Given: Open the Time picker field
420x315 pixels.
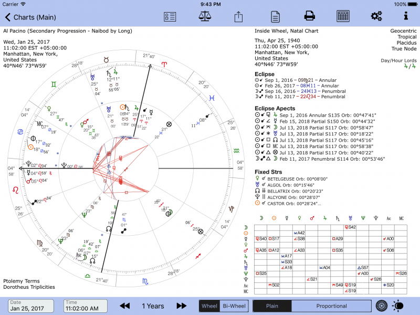Looking at the screenshot, I should [x=84, y=306].
